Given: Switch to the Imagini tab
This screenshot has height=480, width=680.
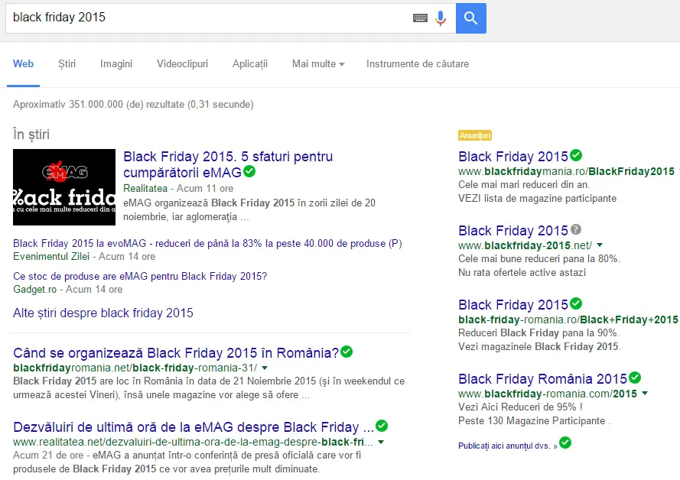Looking at the screenshot, I should coord(116,64).
